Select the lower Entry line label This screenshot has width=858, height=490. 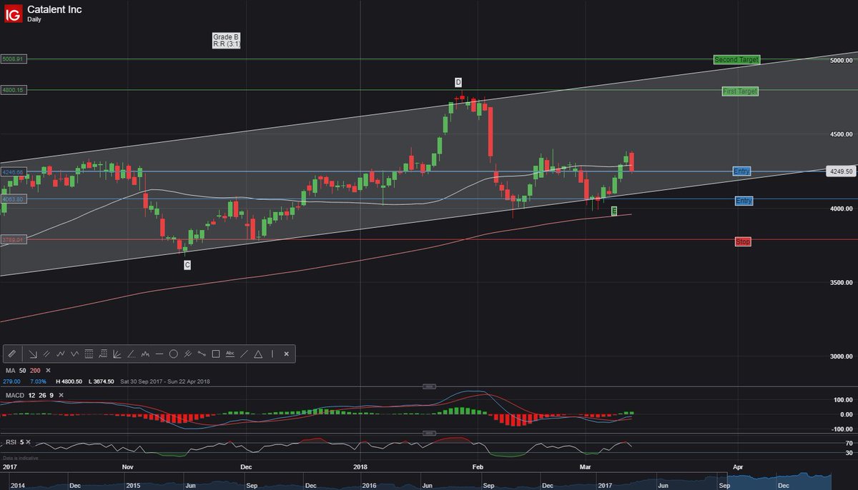pyautogui.click(x=744, y=201)
